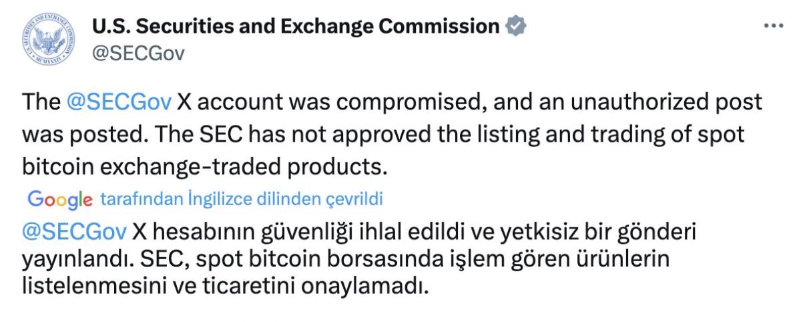The width and height of the screenshot is (801, 322).
Task: Click the "tarafından İngilizce dilinden çevrildi" label
Action: pyautogui.click(x=241, y=199)
